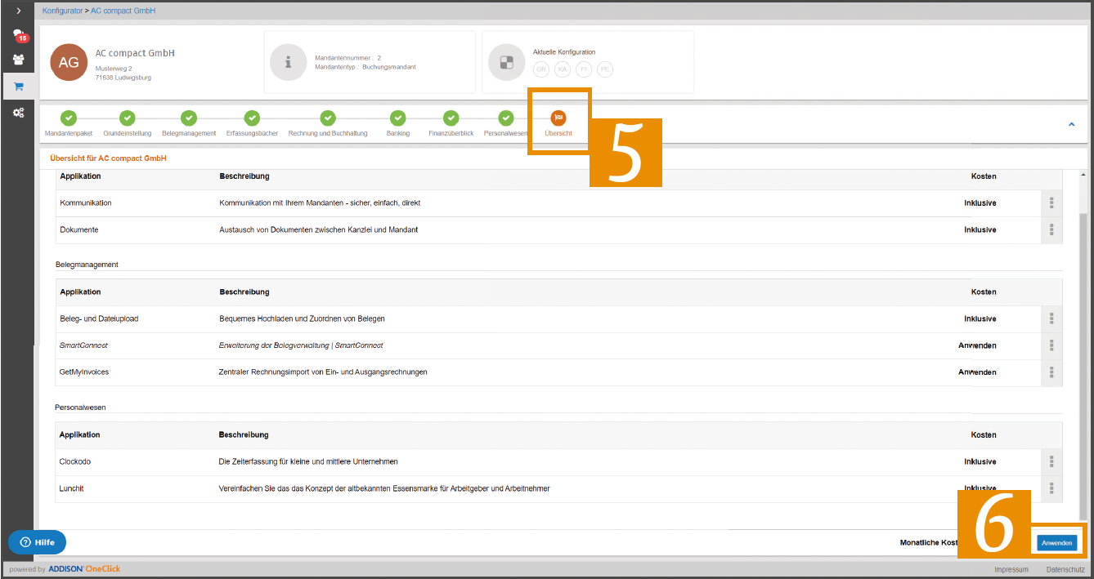Open the three-dot menu for Dokumente
1094x579 pixels.
tap(1051, 229)
